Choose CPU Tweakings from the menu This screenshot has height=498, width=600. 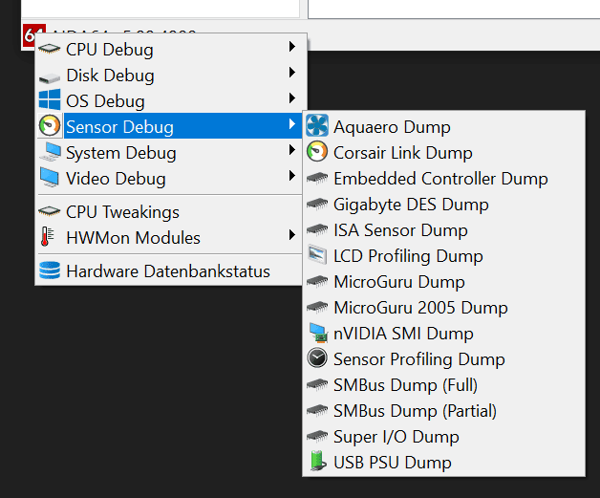click(x=171, y=211)
